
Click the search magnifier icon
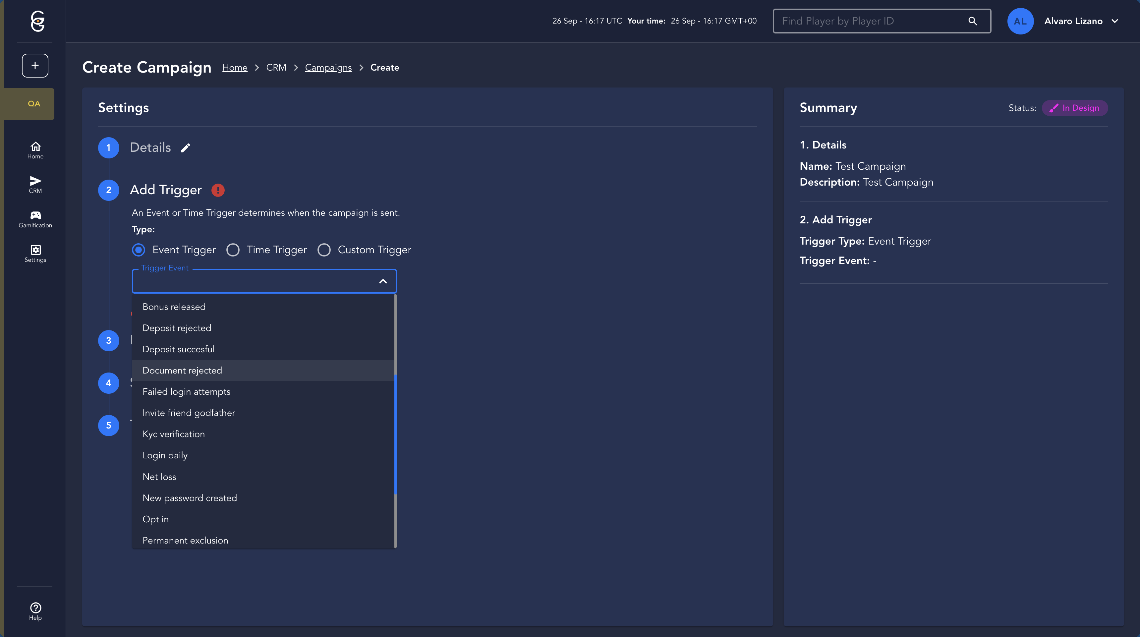coord(972,21)
